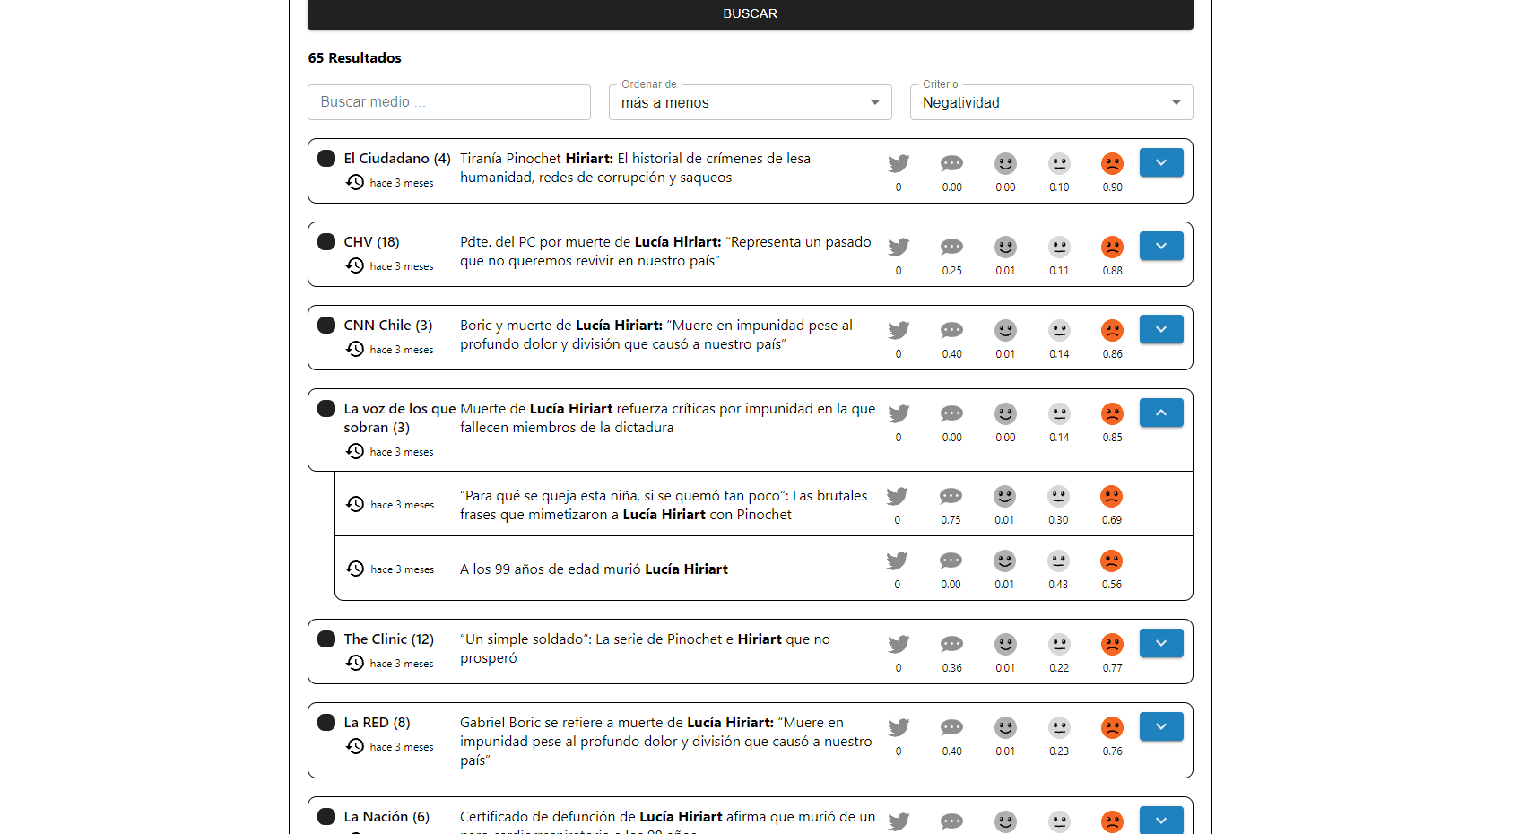Open the 'Criterio' dropdown showing Negatividad
This screenshot has width=1528, height=834.
tap(1050, 102)
